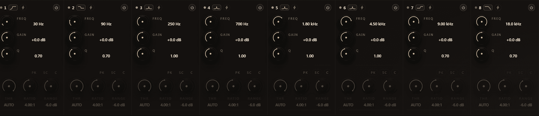This screenshot has height=116, width=539.
Task: Select band 7 Q value 0.70
Action: pyautogui.click(x=445, y=56)
